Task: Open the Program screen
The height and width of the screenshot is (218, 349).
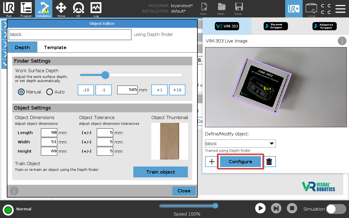Action: pos(26,9)
